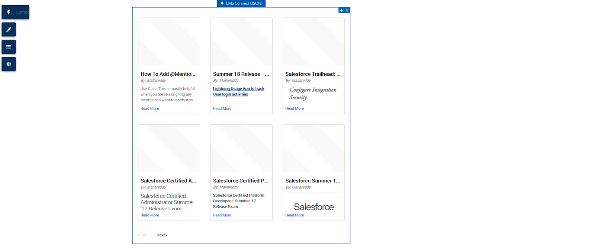Click thumbnail of Summer 18 Release card

[x=241, y=42]
